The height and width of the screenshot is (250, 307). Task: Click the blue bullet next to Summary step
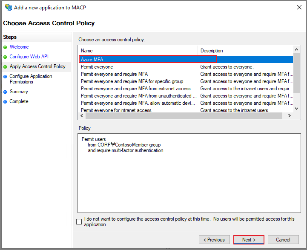5,92
